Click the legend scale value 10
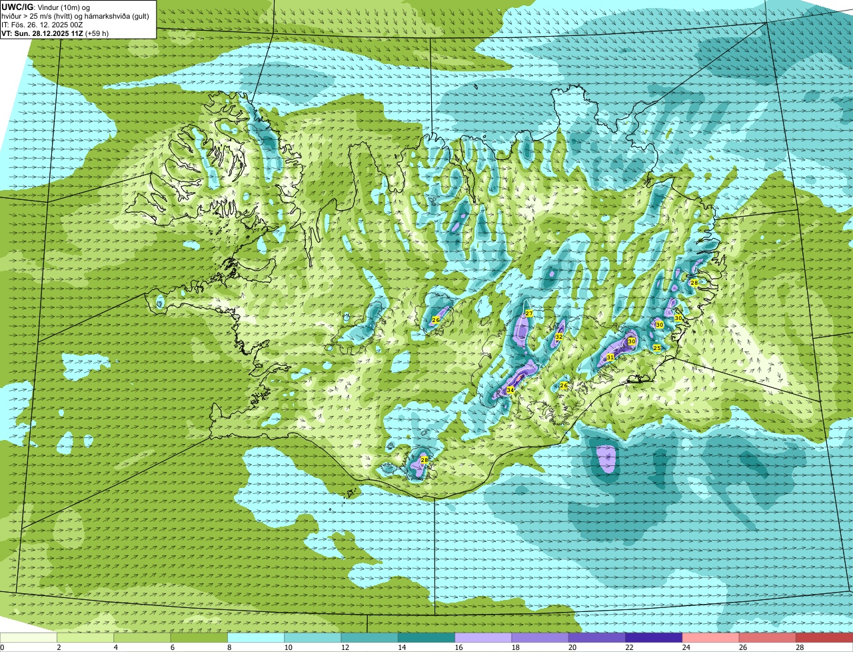Image resolution: width=853 pixels, height=652 pixels. pos(288,647)
